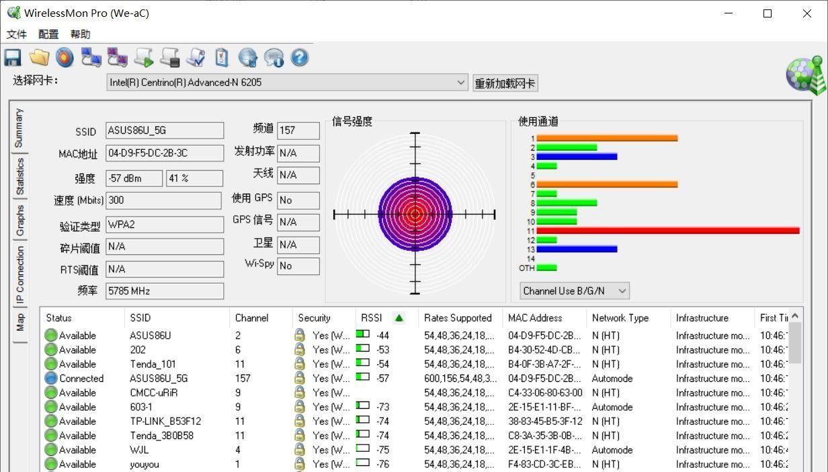
Task: Select the connected ASUS86U_5G network row
Action: [159, 379]
